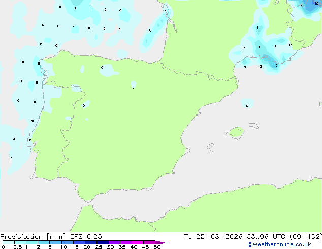Click the '15' legend scale label
Viewport: 322px width, 249px height.
point(75,247)
